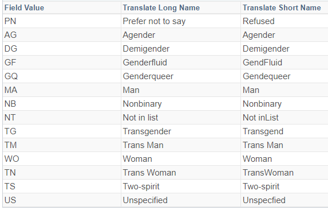Click the Trans Man long name cell

click(181, 145)
